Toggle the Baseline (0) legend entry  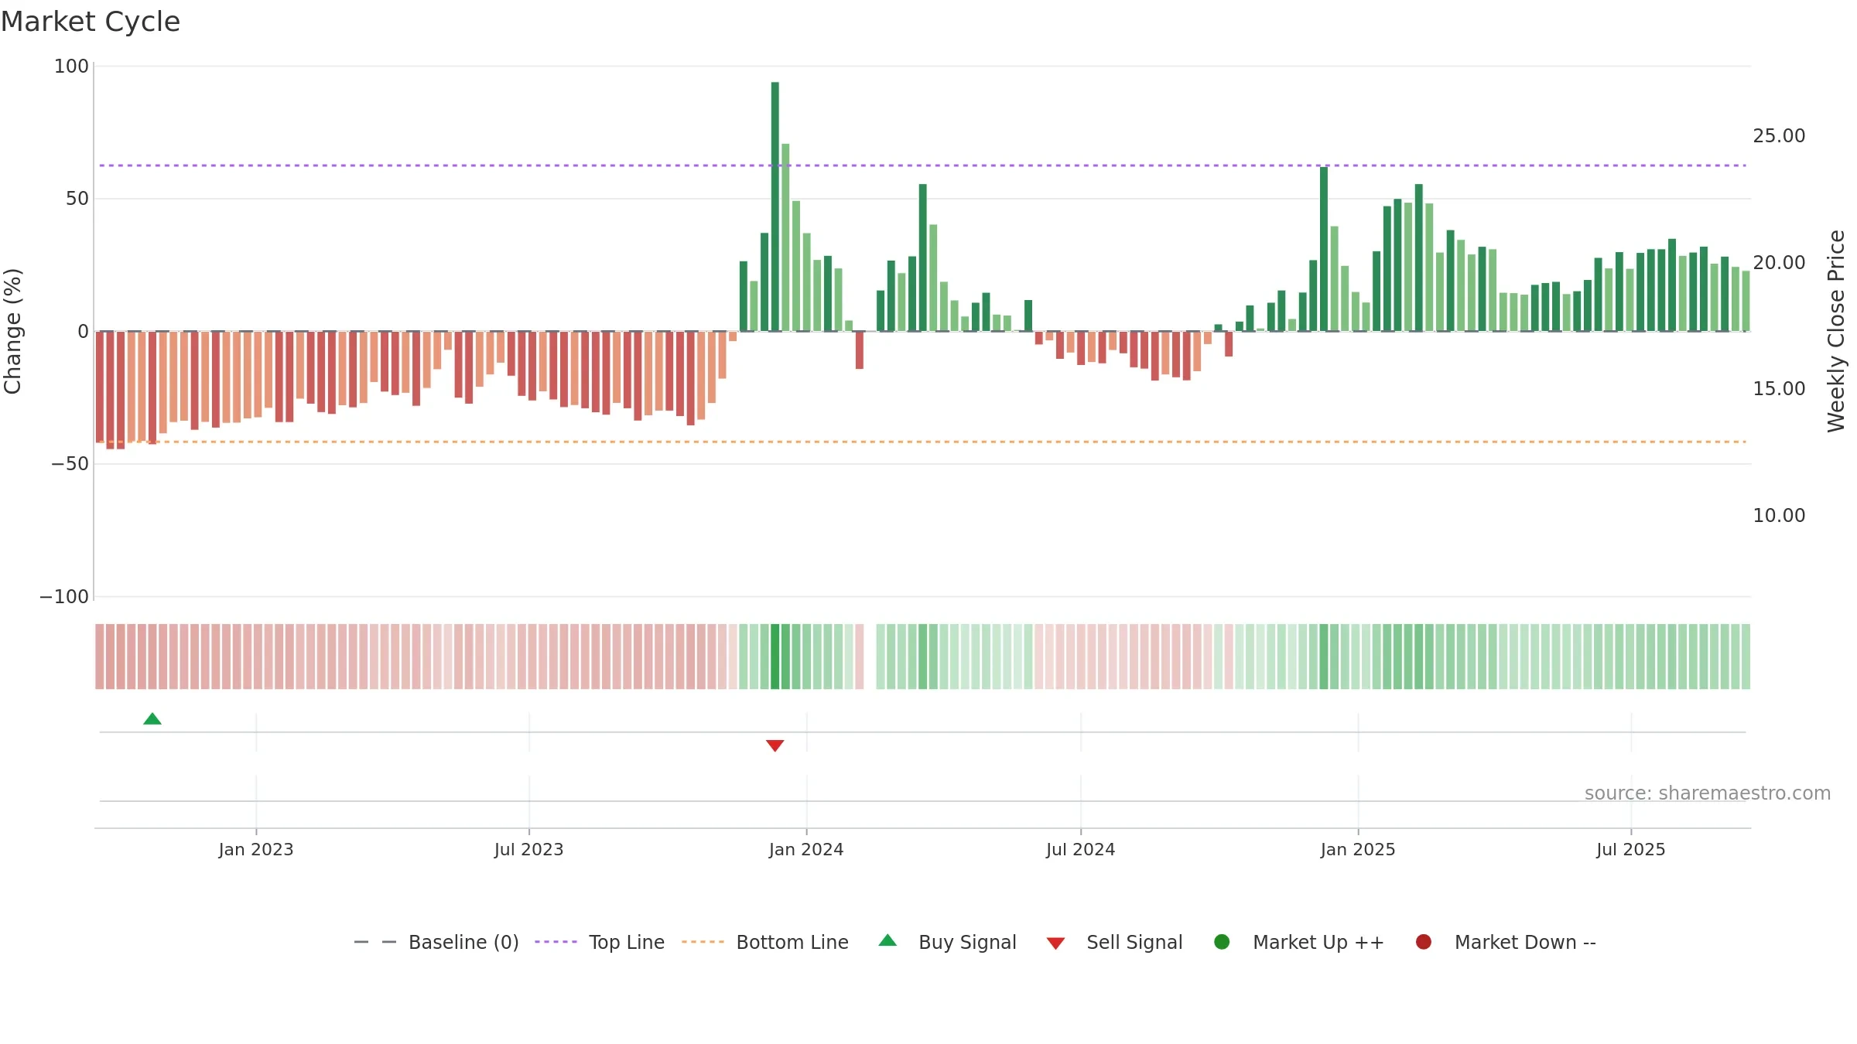[436, 943]
